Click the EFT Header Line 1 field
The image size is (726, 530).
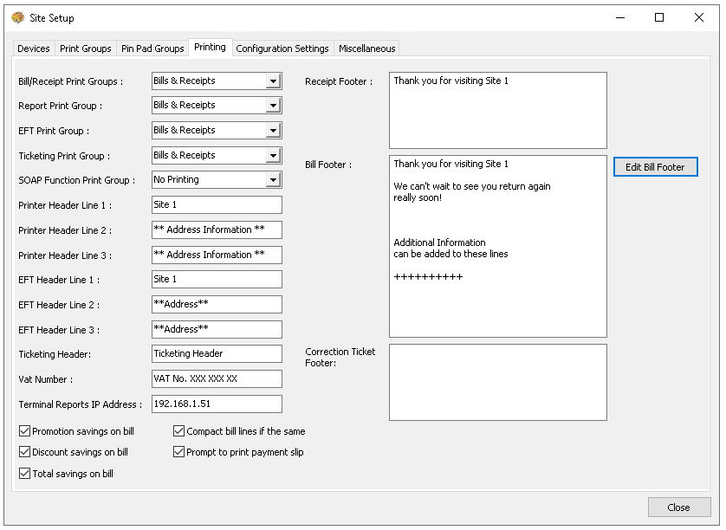coord(217,279)
